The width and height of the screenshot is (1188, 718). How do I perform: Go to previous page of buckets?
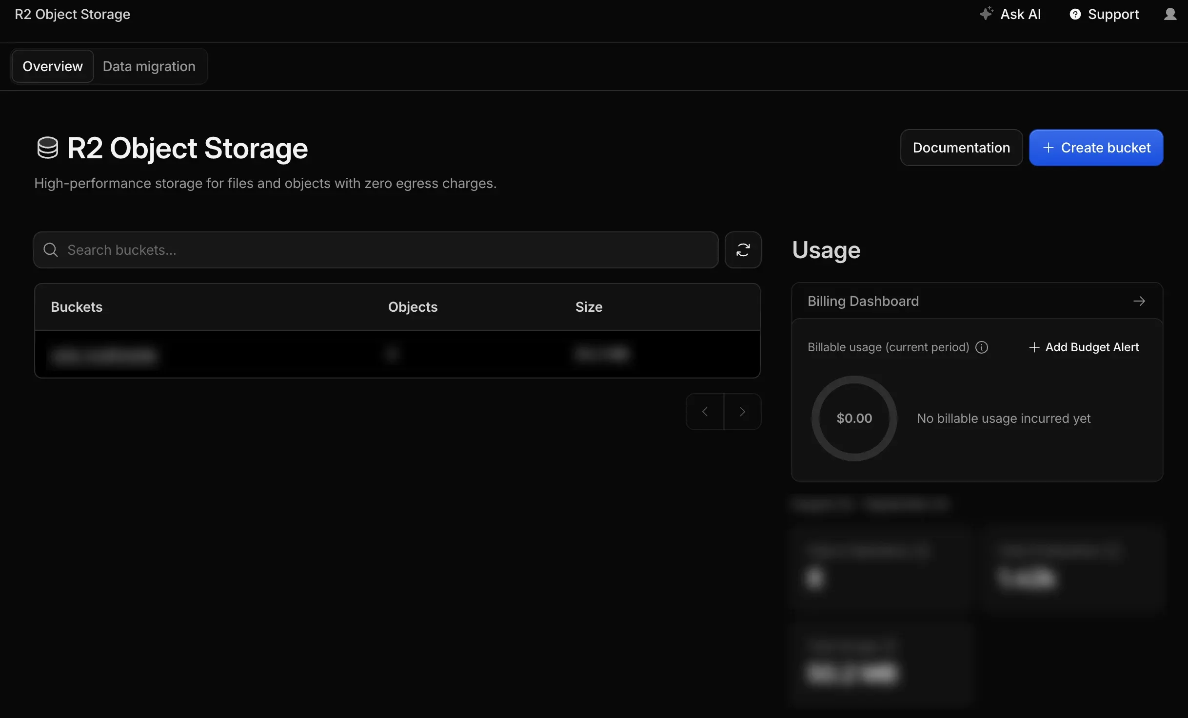click(705, 412)
